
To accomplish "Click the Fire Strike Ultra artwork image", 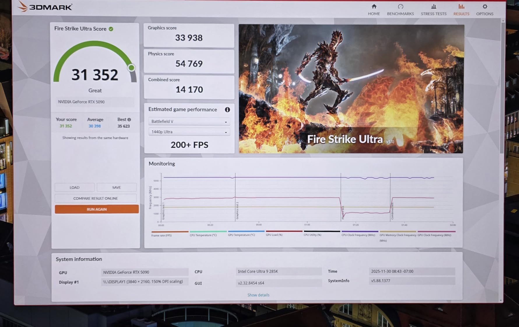I will 351,89.
